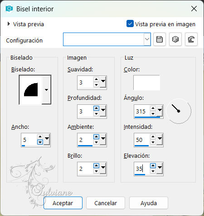This screenshot has width=204, height=216.
Task: Increase Elevación with the up arrow
Action: (153, 165)
